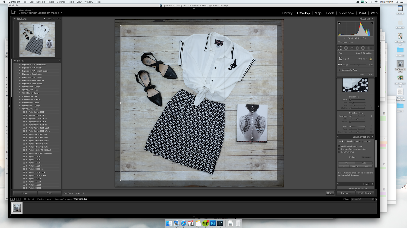This screenshot has width=407, height=228.
Task: Switch to main window display 1
Action: pyautogui.click(x=12, y=199)
